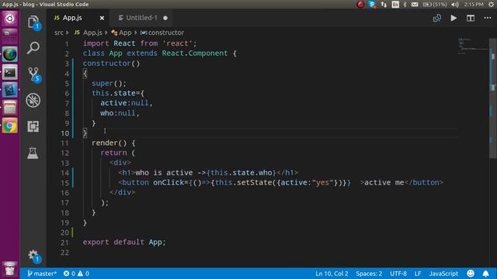Open the master branch selector
Screen dimensions: 497x279
(x=41, y=274)
